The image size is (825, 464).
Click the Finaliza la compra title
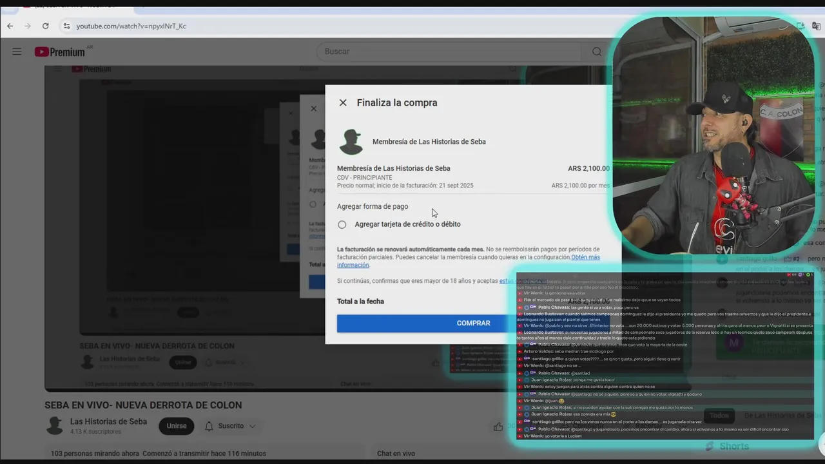[397, 102]
